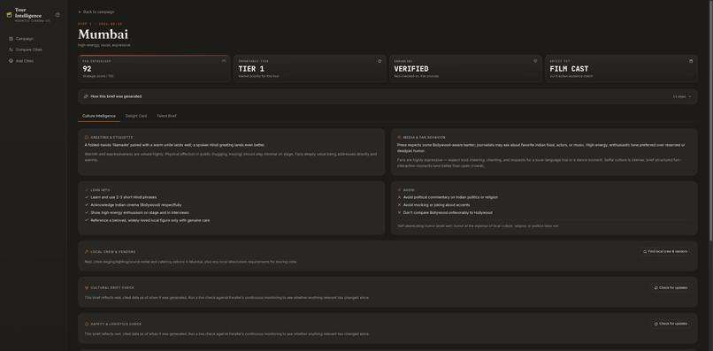Click X mark beside Avoid mocking accents

pyautogui.click(x=399, y=205)
